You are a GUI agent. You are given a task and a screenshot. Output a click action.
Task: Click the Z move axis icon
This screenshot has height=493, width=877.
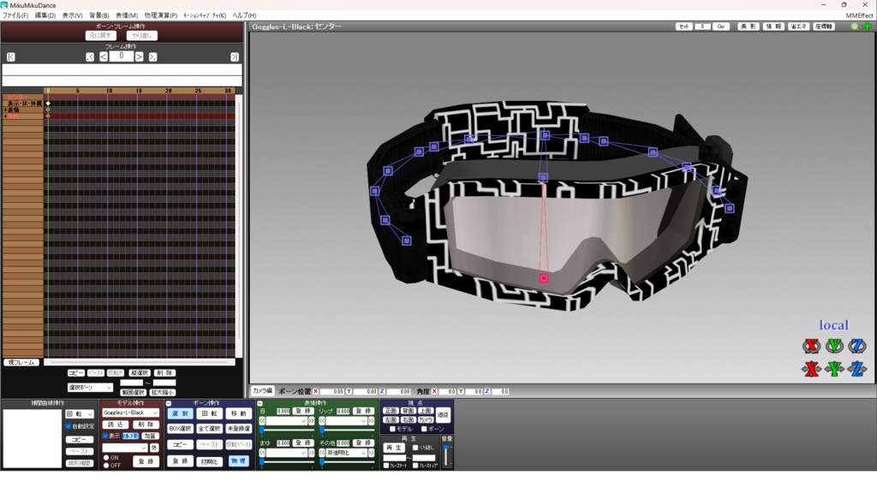856,369
